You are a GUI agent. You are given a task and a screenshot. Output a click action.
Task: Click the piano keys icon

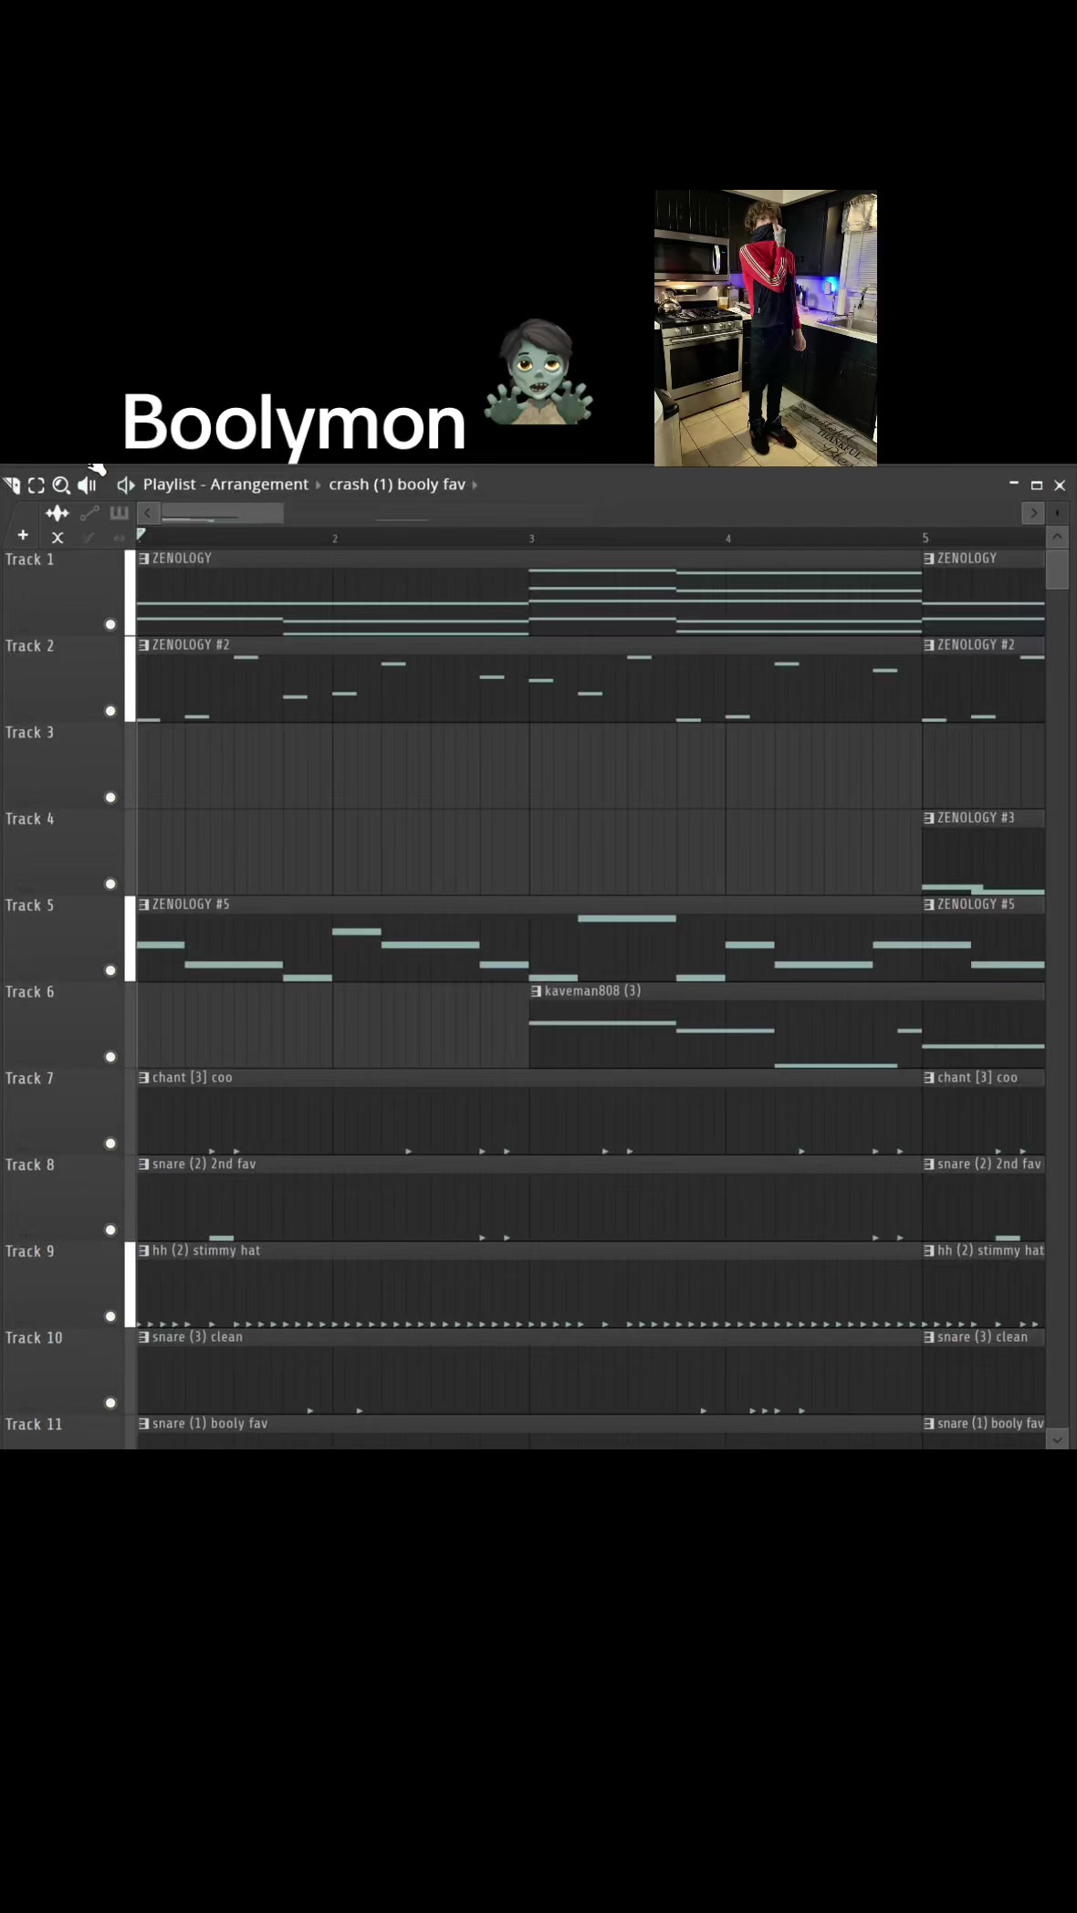[119, 513]
